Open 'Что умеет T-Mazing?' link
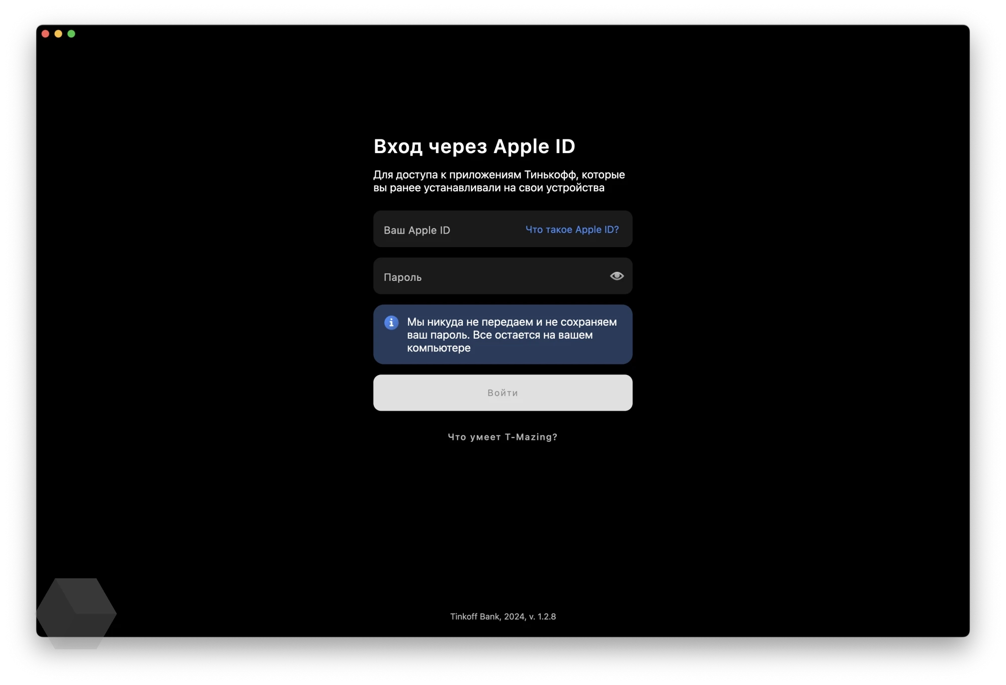 [502, 437]
